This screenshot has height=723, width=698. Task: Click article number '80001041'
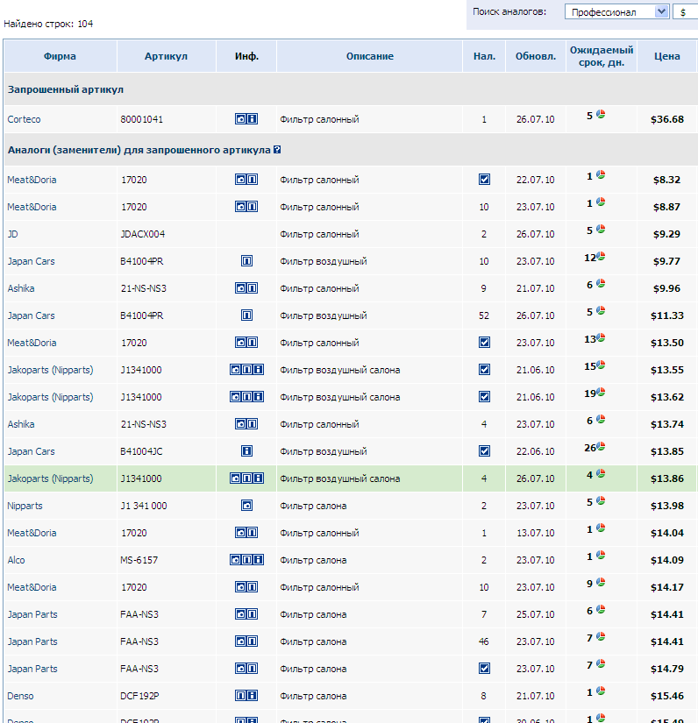142,119
